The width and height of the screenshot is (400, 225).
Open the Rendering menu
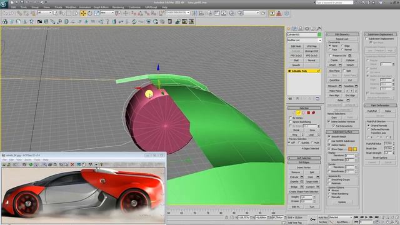click(118, 7)
